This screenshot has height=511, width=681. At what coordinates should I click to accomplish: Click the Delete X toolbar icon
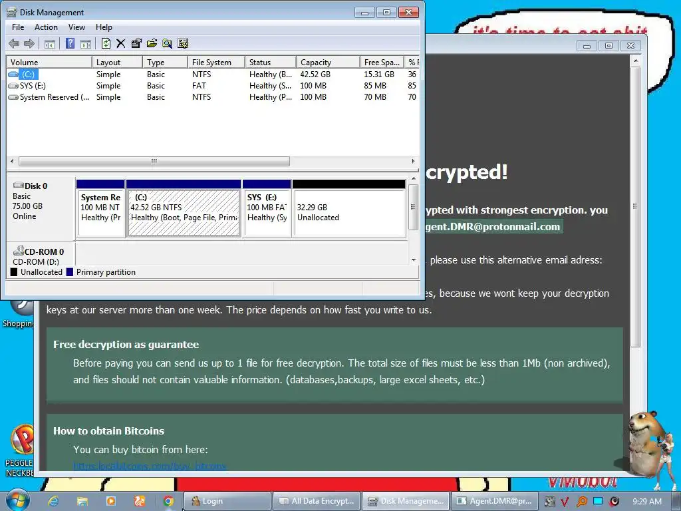121,43
